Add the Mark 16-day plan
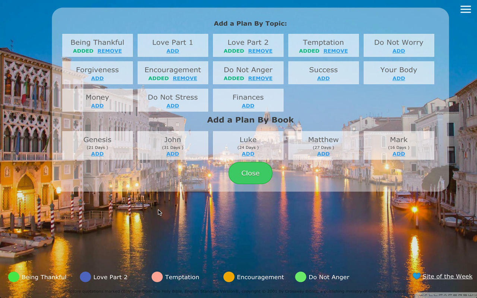477x298 pixels. point(399,154)
